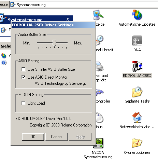
Task: Click the EDIROL UA-25EX Driver Settings title bar
Action: tap(54, 25)
